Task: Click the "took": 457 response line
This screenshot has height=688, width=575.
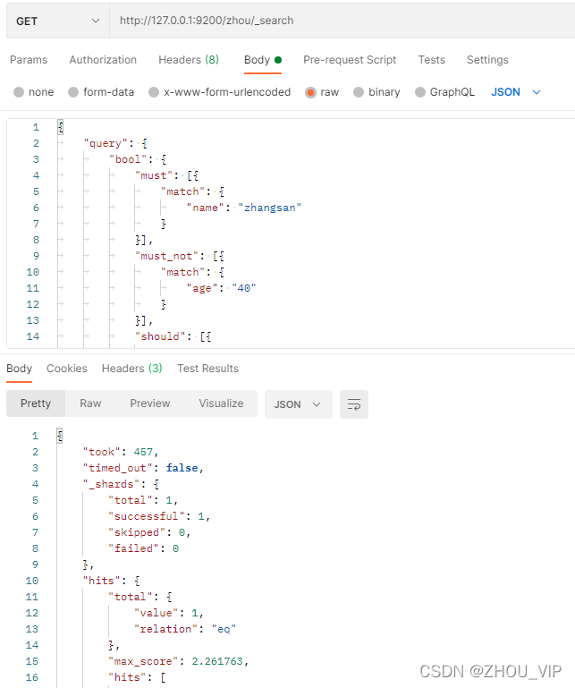Action: click(x=121, y=452)
